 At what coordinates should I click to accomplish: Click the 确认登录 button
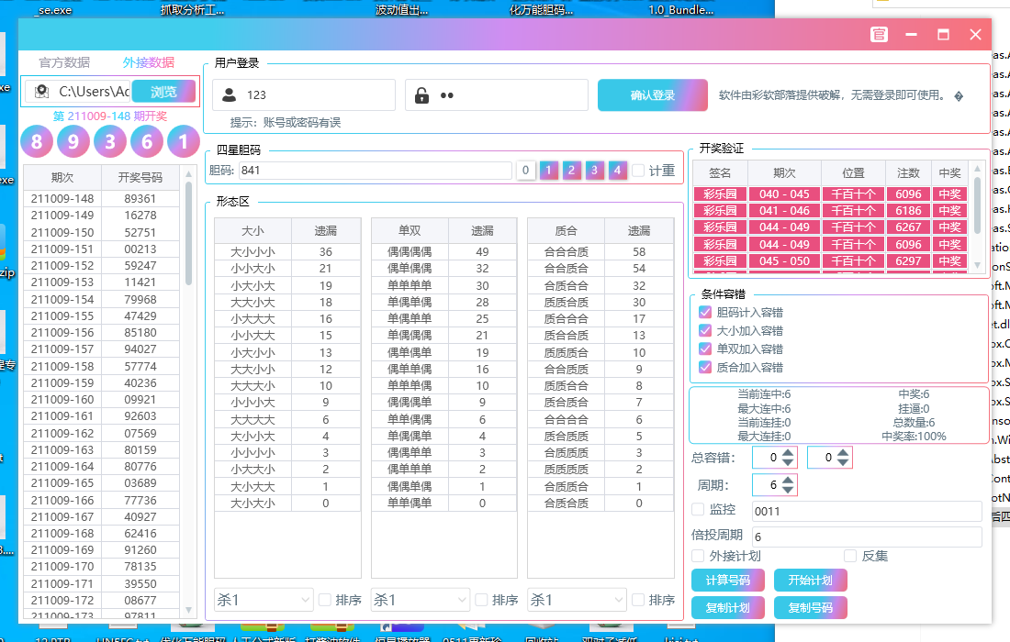653,95
